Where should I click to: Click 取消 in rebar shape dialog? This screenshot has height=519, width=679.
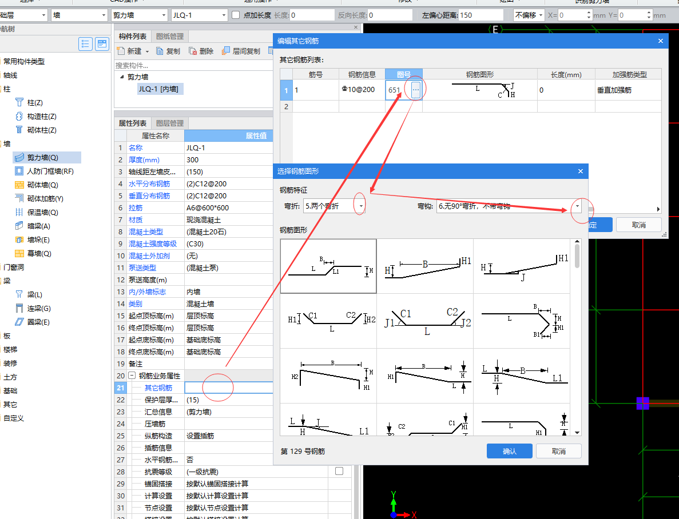559,451
